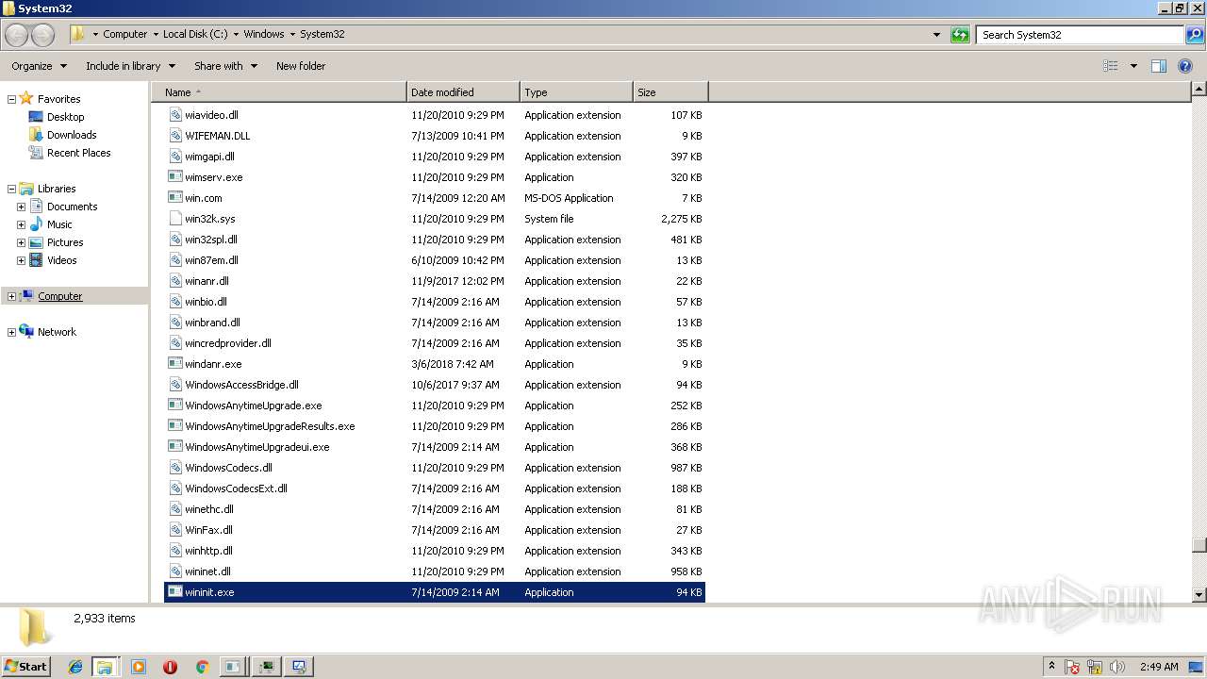Open Windows Media Player from taskbar
Viewport: 1207px width, 679px height.
click(139, 667)
